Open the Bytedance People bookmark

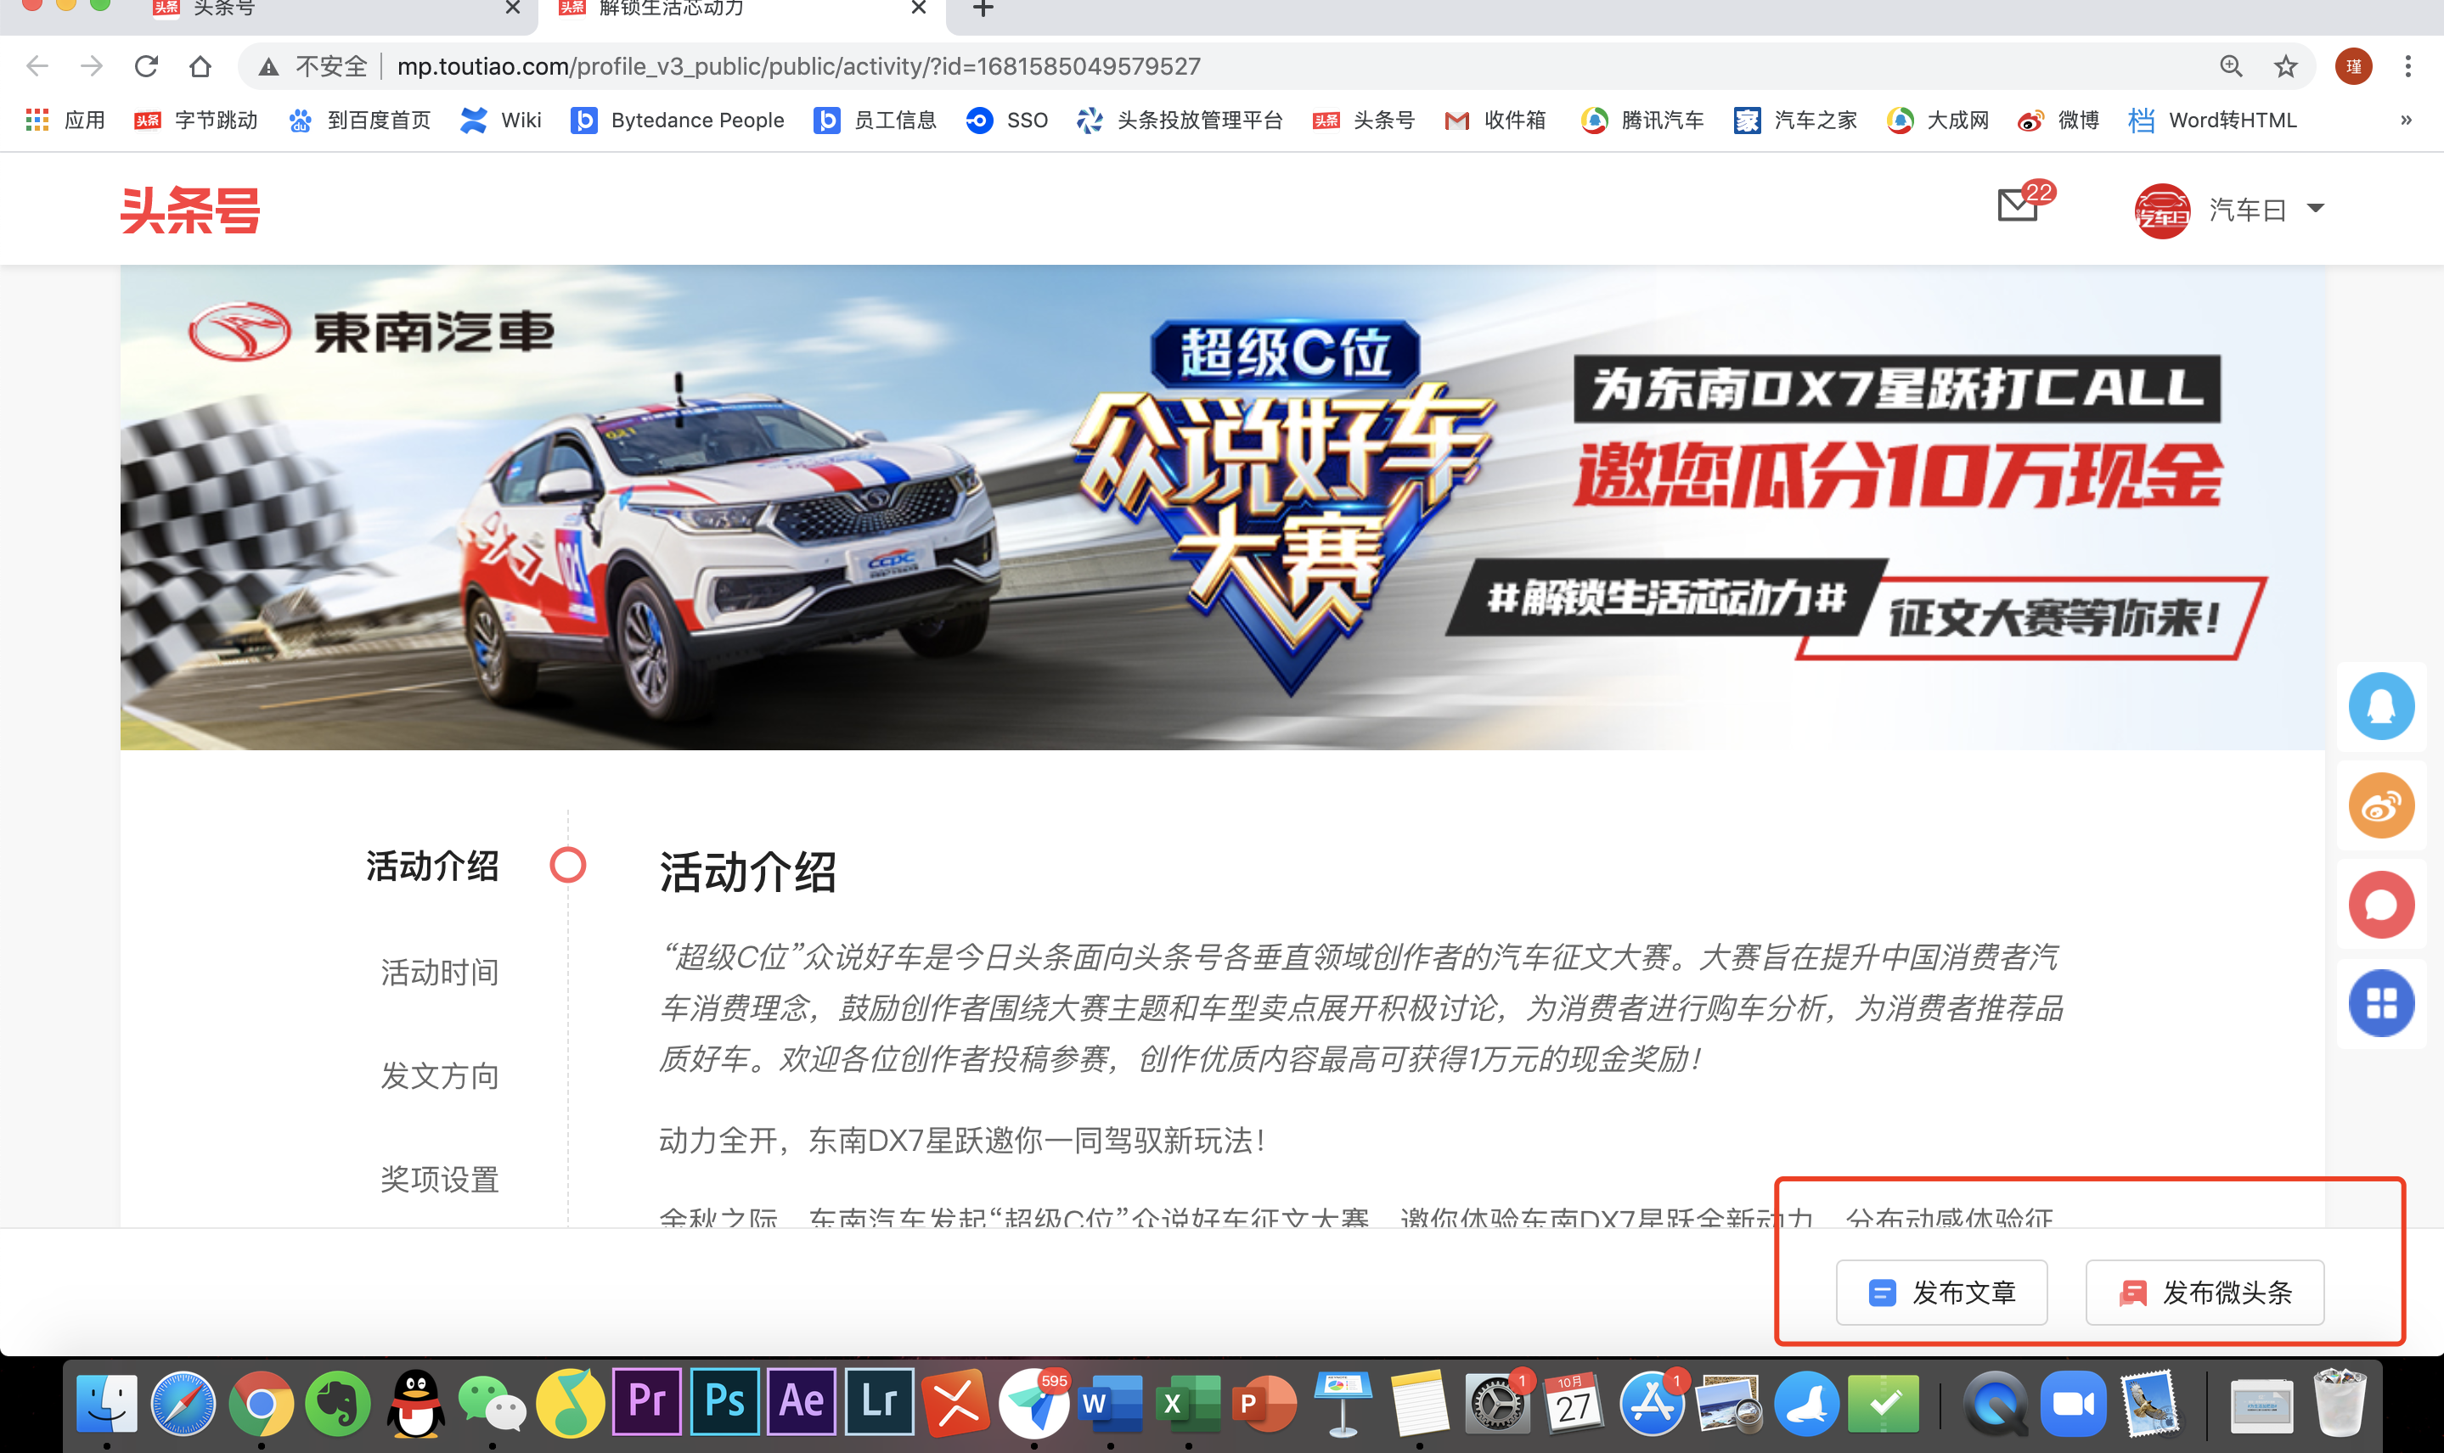678,121
